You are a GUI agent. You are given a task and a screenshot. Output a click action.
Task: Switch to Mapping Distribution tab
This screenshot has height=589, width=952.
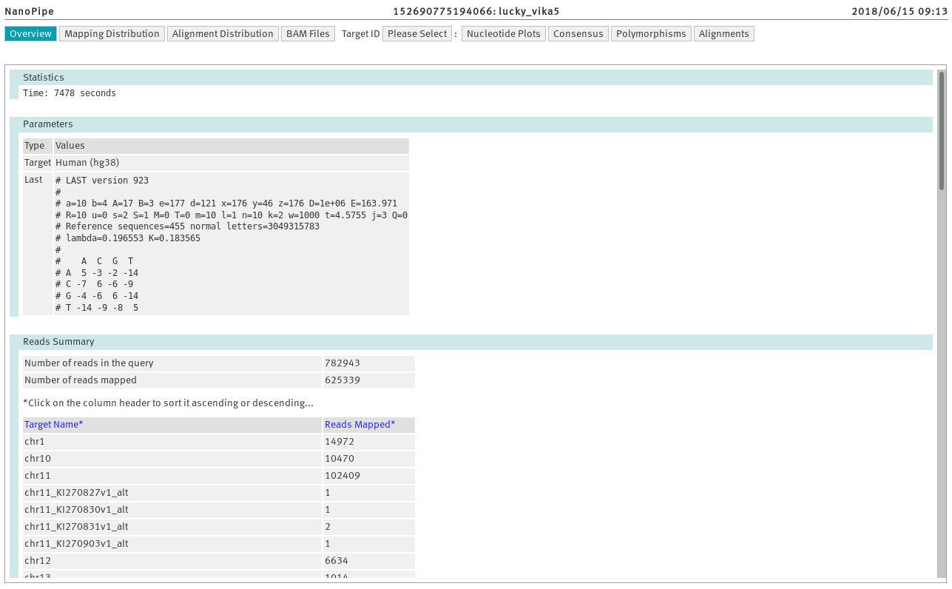click(x=112, y=34)
